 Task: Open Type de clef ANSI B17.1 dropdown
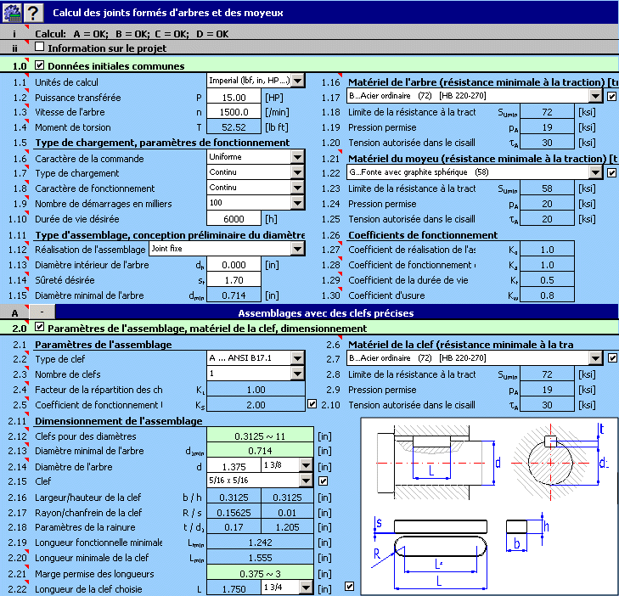coord(298,358)
